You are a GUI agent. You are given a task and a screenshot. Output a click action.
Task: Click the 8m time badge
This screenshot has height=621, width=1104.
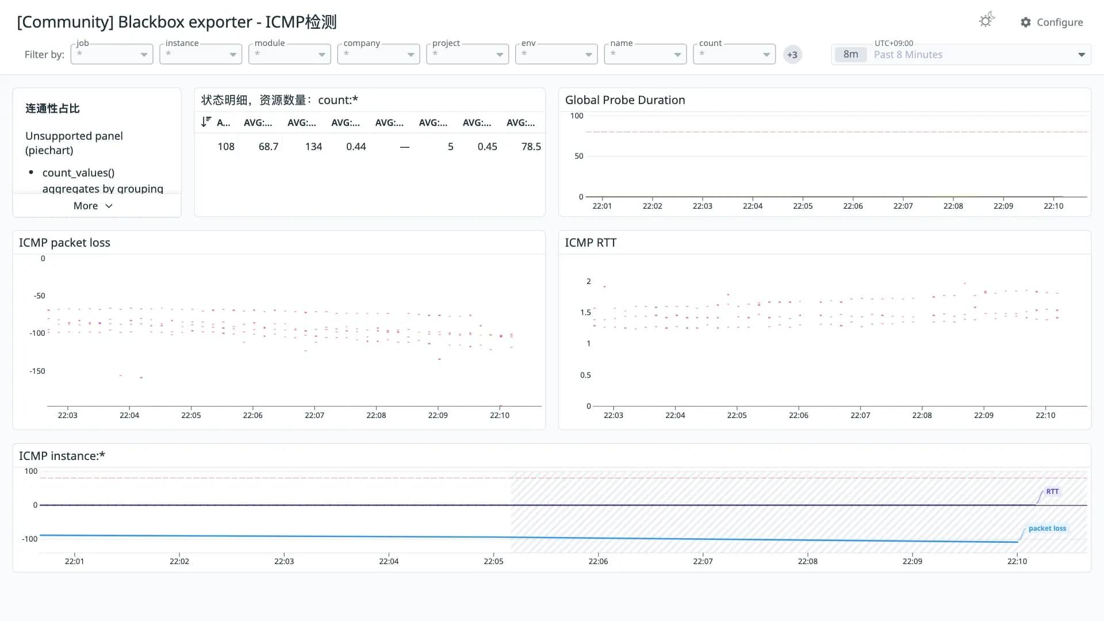click(850, 55)
